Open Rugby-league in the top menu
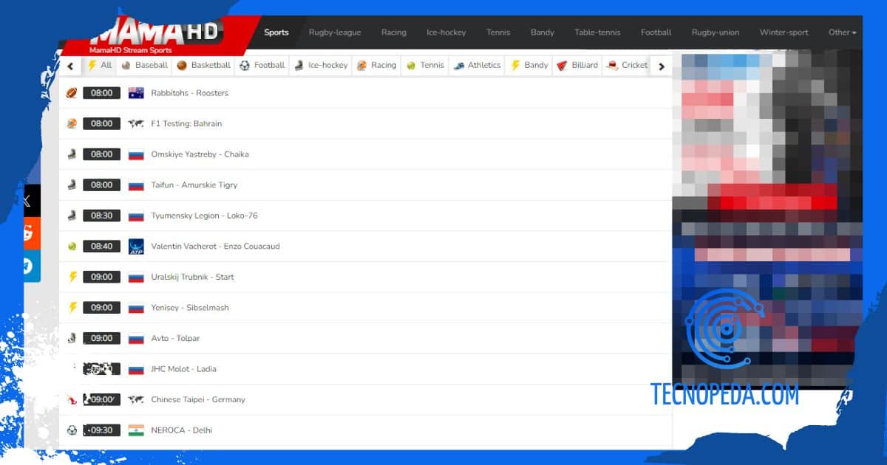 (x=335, y=32)
